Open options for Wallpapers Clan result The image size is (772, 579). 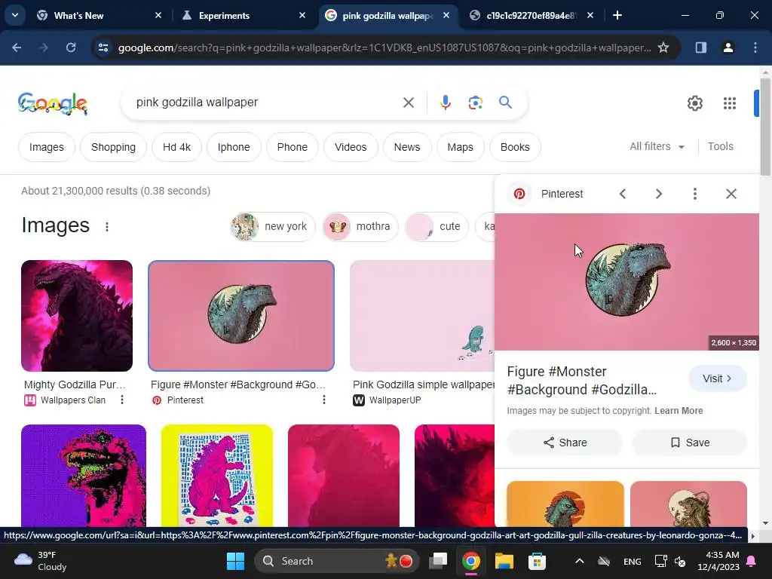click(x=122, y=400)
